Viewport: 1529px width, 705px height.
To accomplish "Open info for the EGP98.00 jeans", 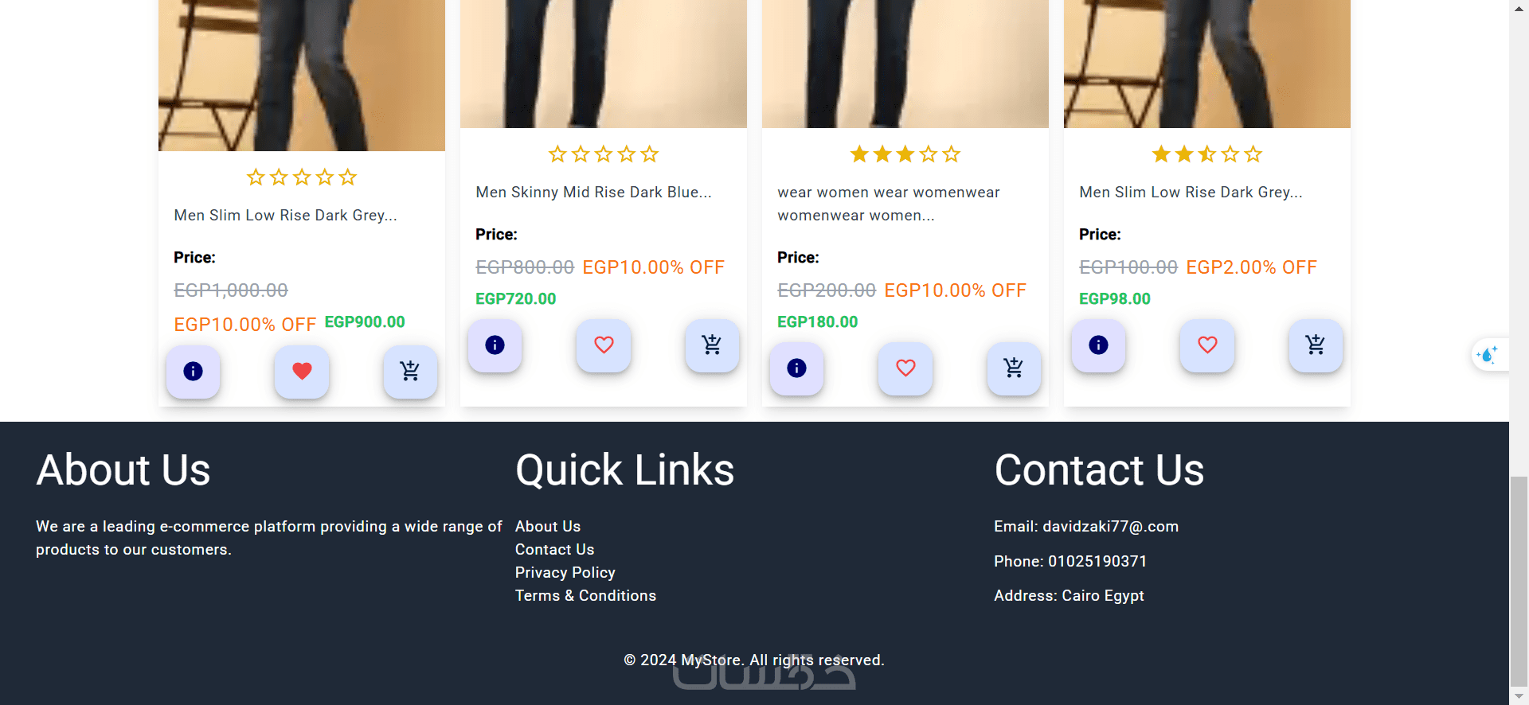I will [1098, 345].
